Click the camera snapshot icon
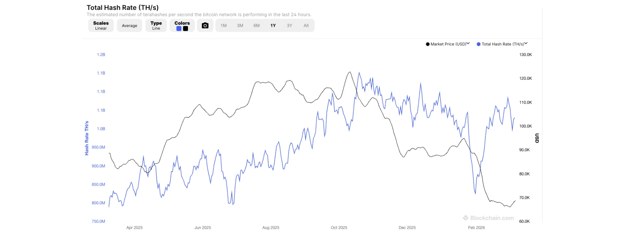 point(205,26)
